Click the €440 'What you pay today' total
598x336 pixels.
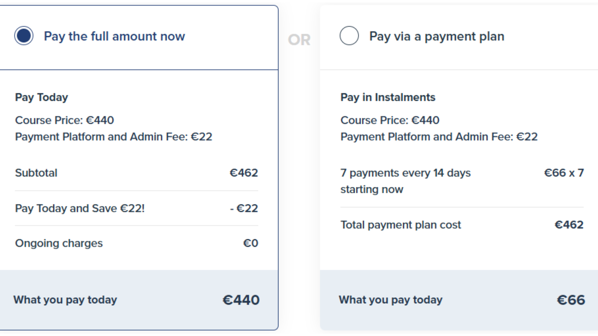241,300
